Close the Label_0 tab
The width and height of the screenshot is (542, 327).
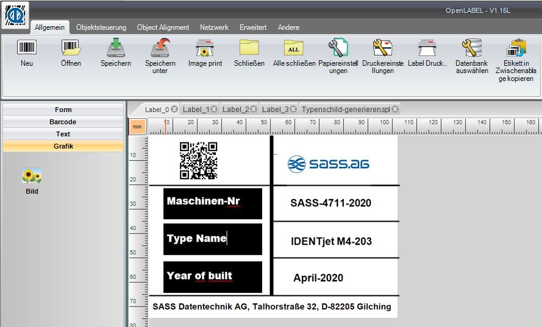tap(174, 109)
